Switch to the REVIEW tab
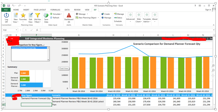 [x=77, y=10]
